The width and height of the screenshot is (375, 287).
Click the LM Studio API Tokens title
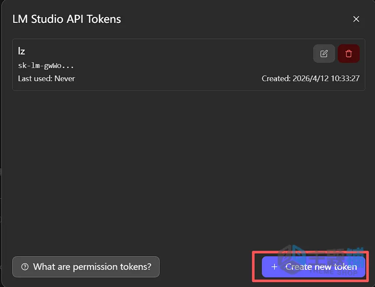[67, 19]
